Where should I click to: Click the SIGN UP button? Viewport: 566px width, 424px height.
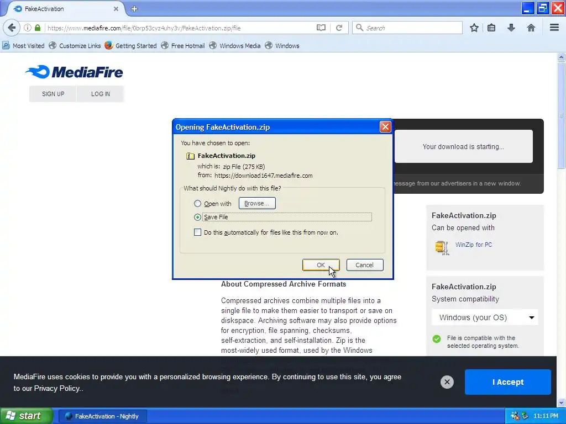click(x=53, y=94)
